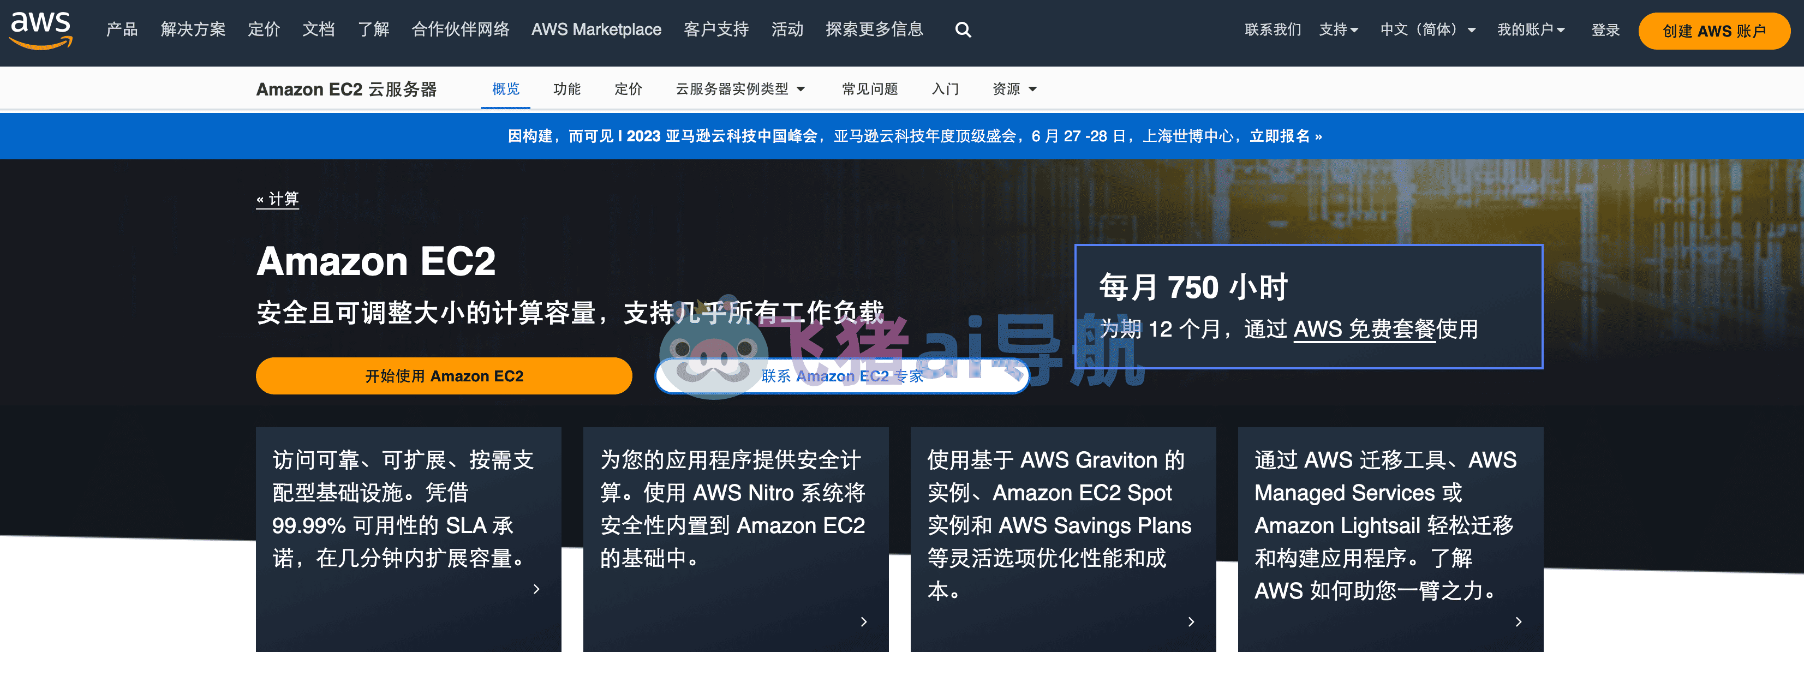Open 定价 in top navigation bar
1804x694 pixels.
coord(264,29)
